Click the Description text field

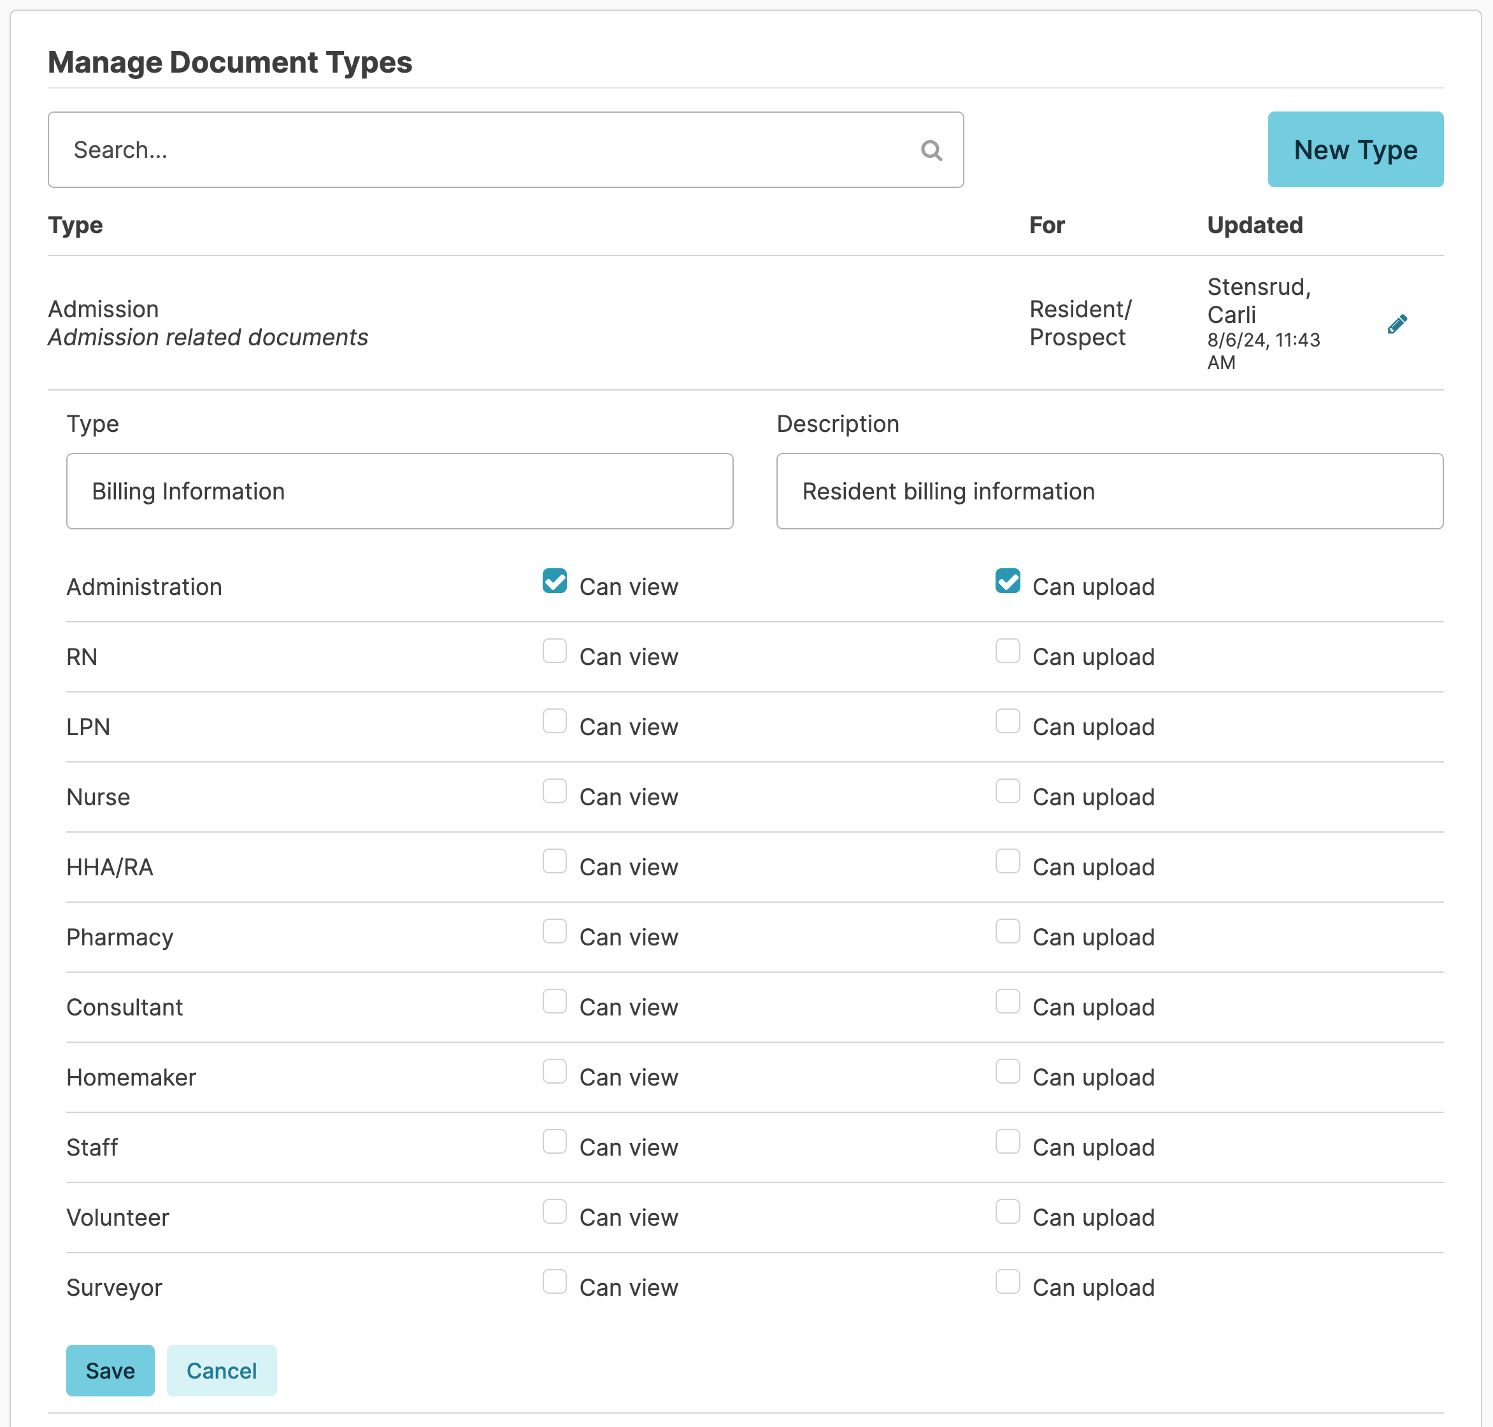[1109, 491]
